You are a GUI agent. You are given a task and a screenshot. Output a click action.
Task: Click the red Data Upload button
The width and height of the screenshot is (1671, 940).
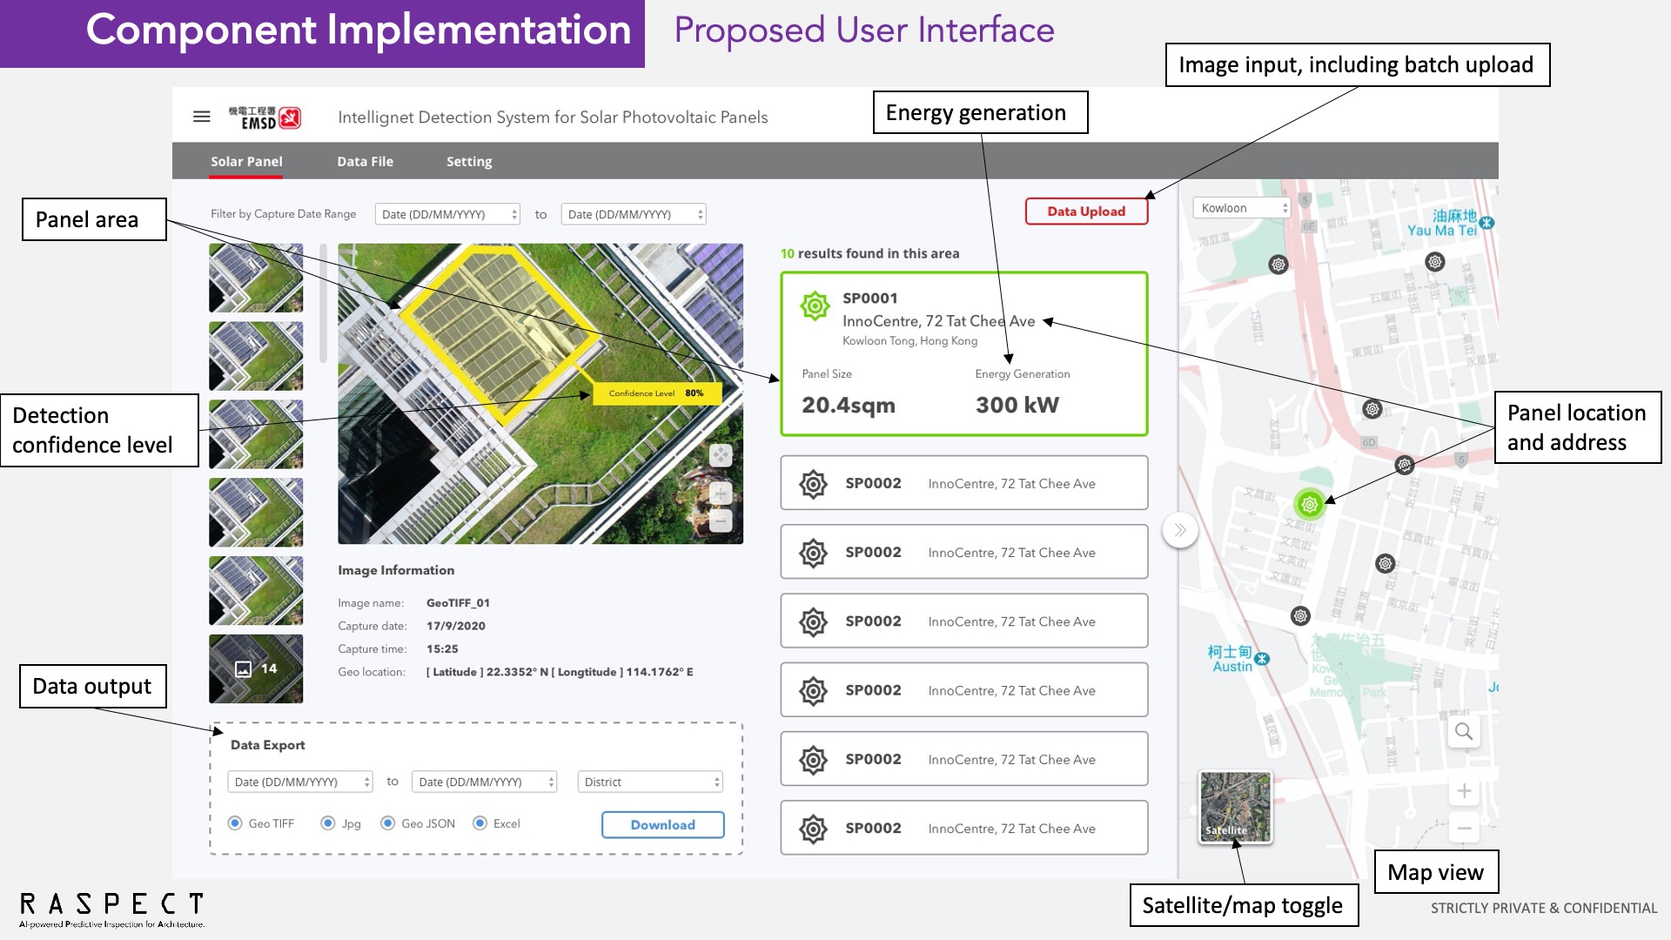(1086, 211)
